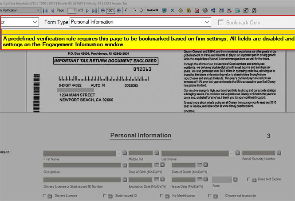Viewport: 295px width, 201px height.
Task: Click the Drivers License ID Number field
Action: point(82,180)
